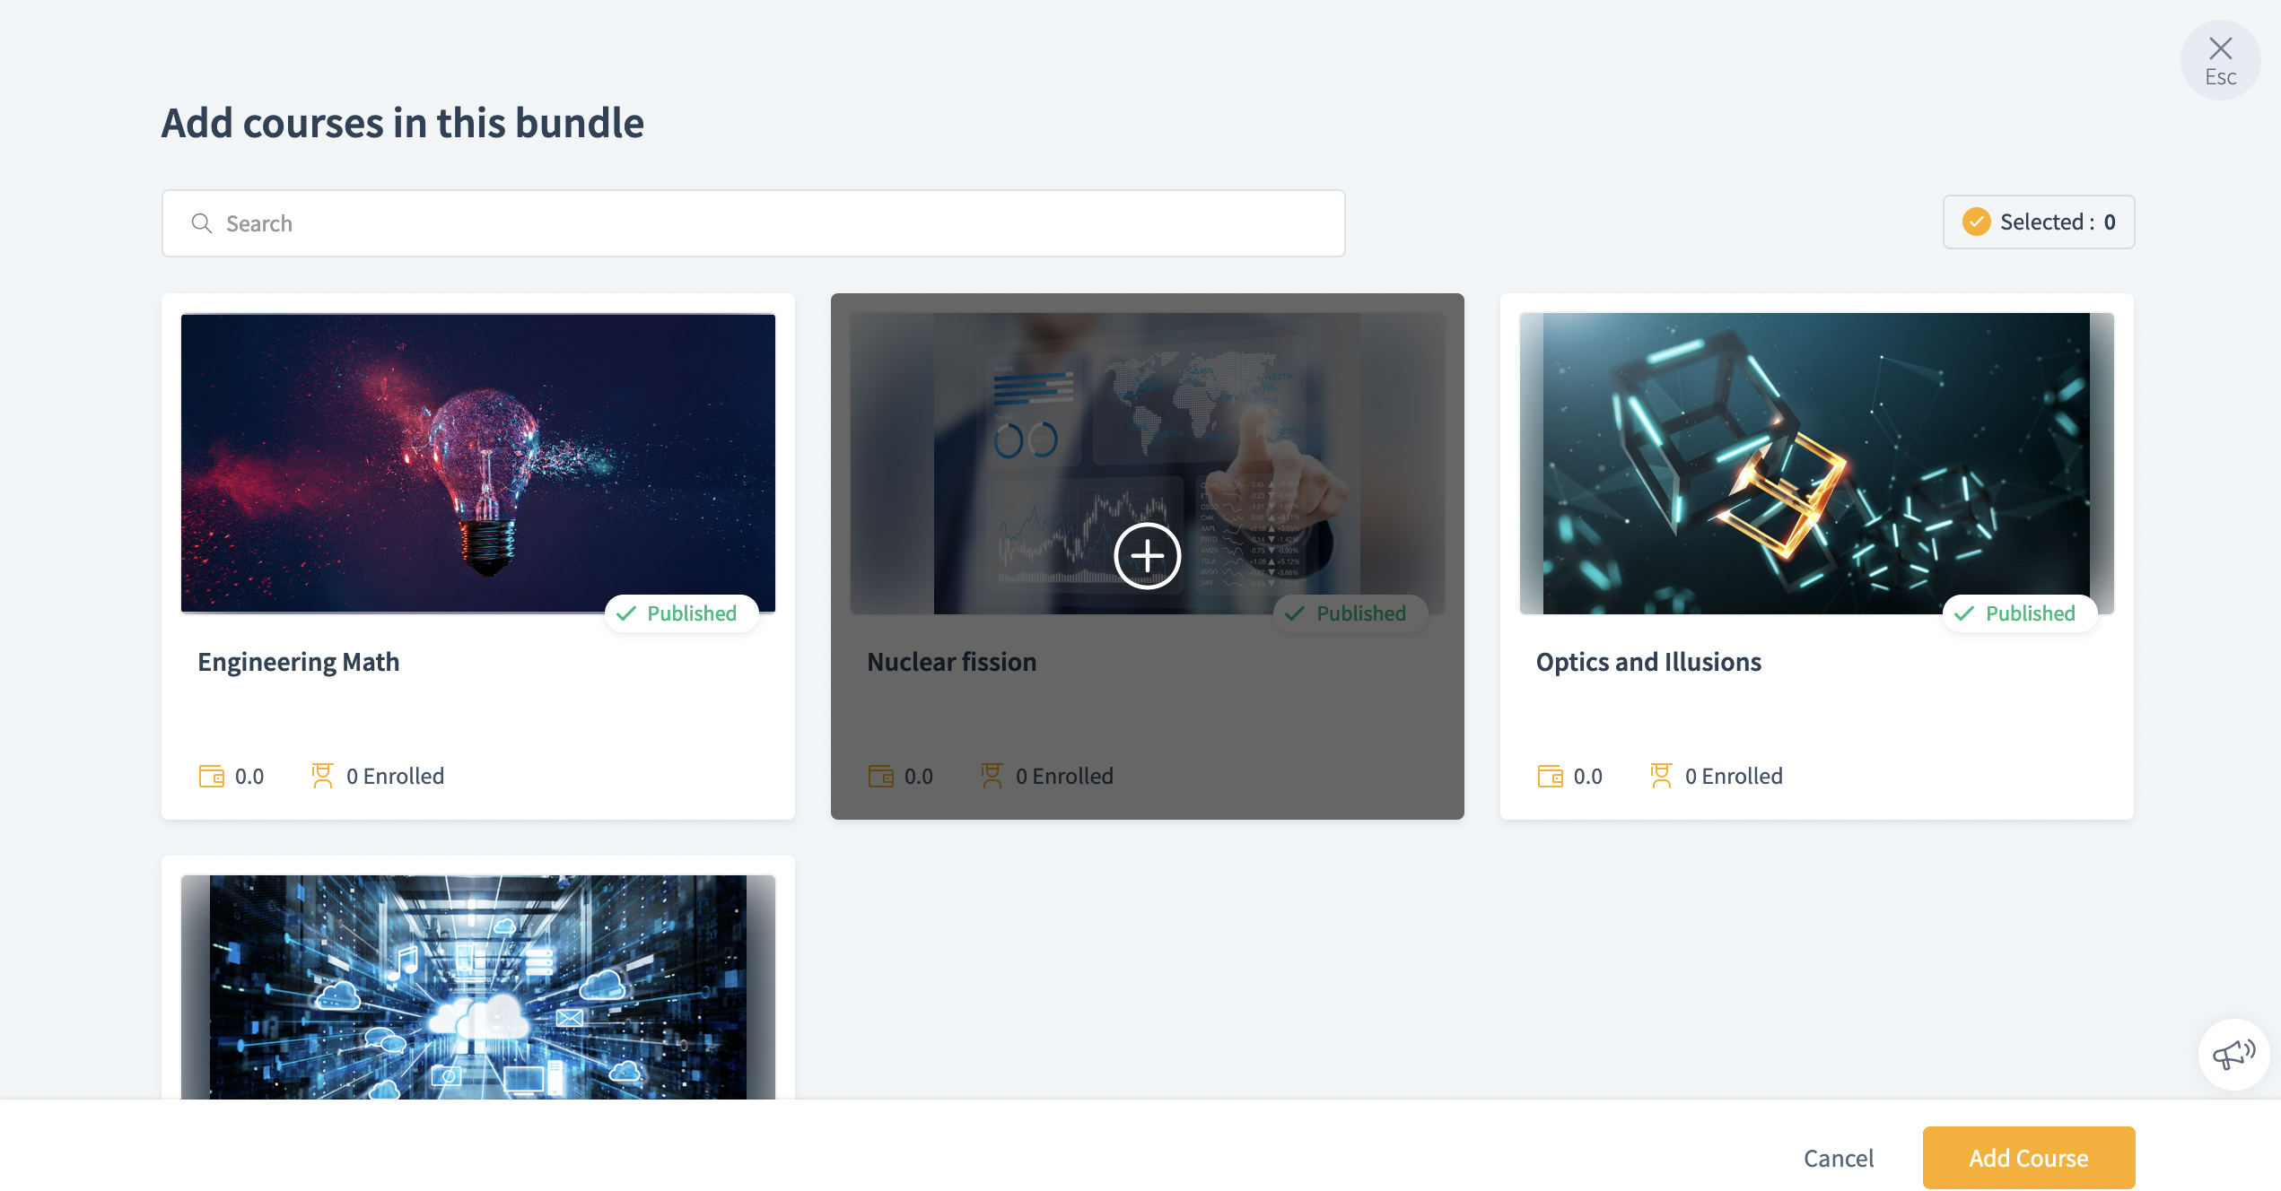Viewport: 2281px width, 1191px height.
Task: Click Engineering Math enrolled student icon
Action: 322,776
